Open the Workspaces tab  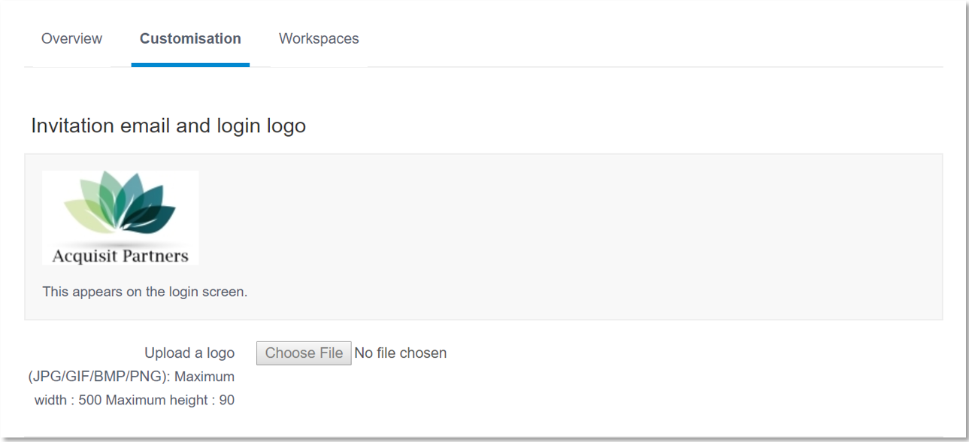(x=319, y=38)
